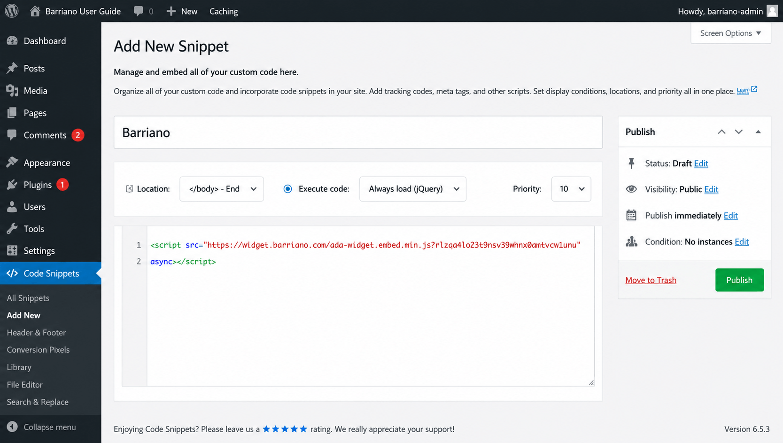Click the Pages icon in sidebar
Screen dimensions: 783x443
12,113
